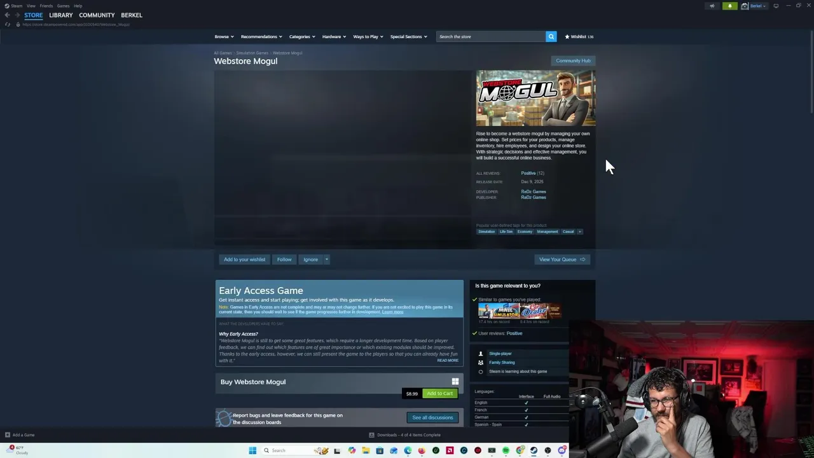814x458 pixels.
Task: Open the dropdown arrow next to Ignore
Action: (x=326, y=260)
